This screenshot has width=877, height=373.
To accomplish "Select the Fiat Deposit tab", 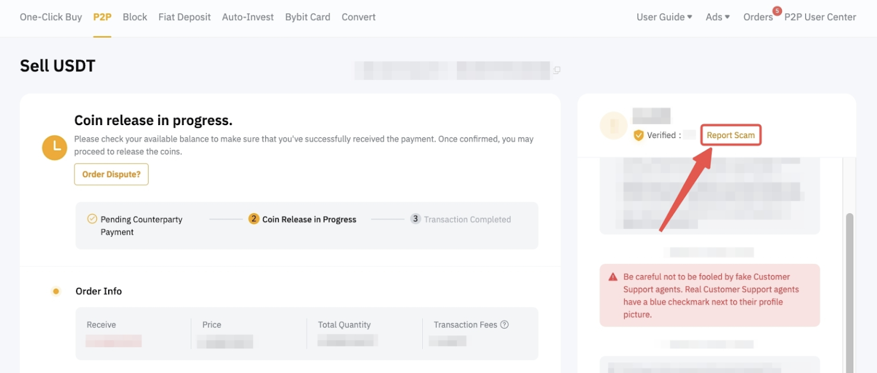I will click(x=184, y=17).
